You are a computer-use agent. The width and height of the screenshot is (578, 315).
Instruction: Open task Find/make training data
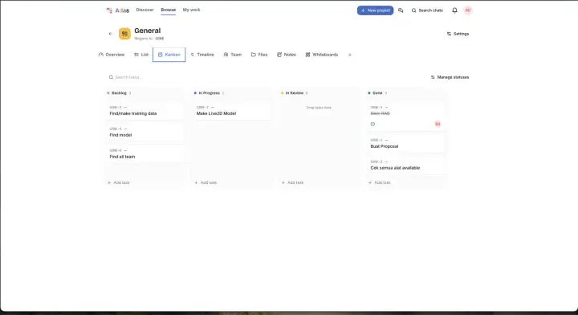point(145,111)
